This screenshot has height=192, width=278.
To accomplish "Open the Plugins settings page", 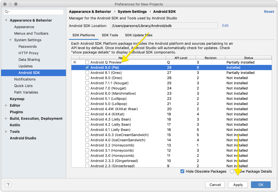I will (16, 112).
